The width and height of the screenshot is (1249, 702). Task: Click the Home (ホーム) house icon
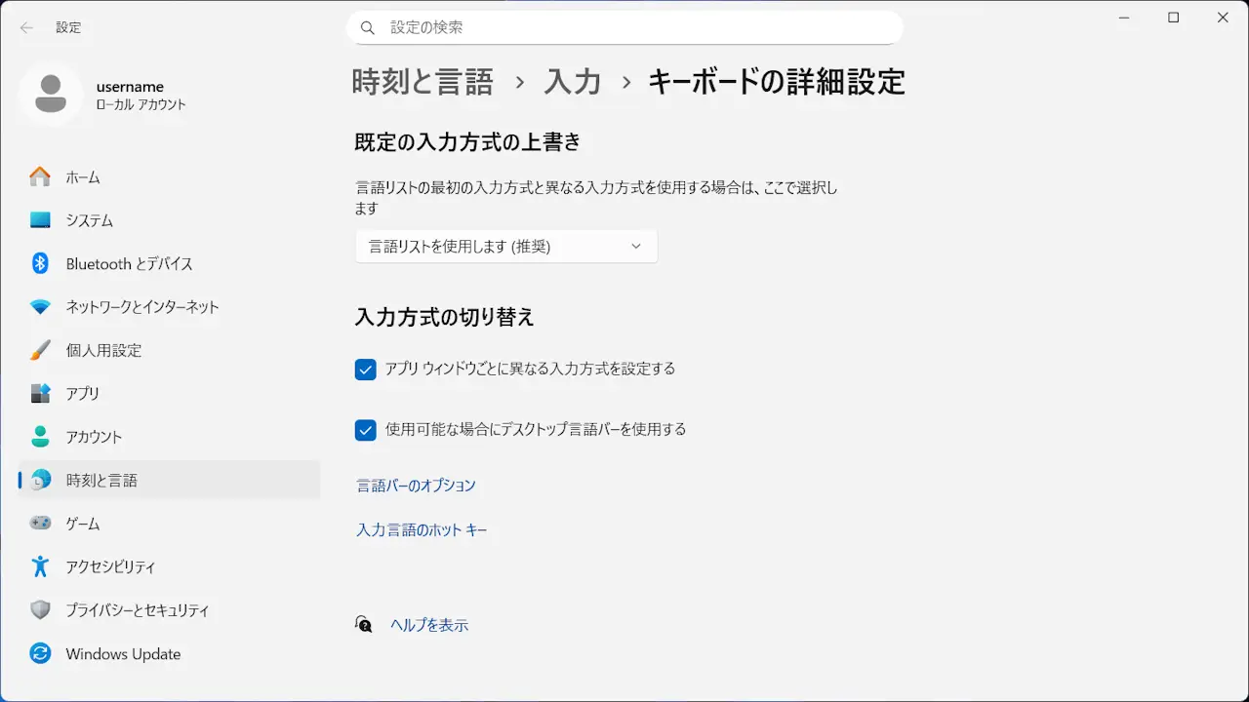[40, 177]
